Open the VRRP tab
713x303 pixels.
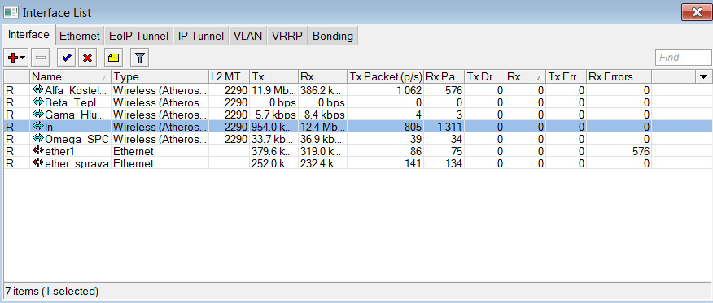[287, 36]
